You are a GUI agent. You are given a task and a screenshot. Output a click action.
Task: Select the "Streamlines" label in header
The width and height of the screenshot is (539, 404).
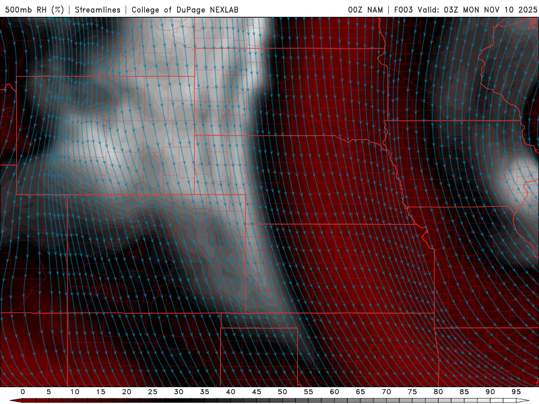tap(98, 9)
